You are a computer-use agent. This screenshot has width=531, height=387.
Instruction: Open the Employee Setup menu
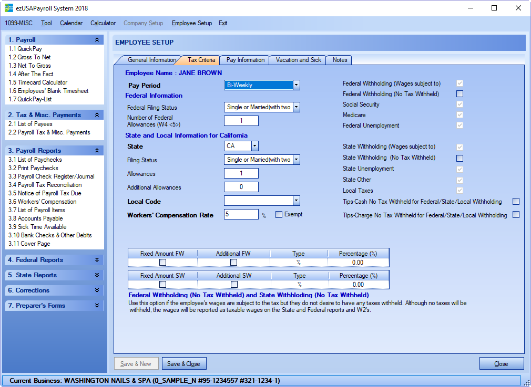[x=191, y=23]
